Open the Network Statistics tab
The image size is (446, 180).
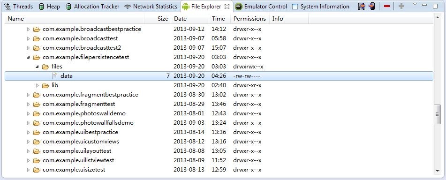coord(151,6)
